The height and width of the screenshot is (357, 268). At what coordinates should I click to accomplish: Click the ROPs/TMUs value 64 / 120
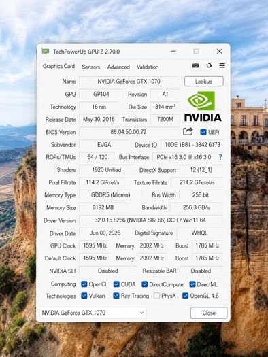[x=97, y=157]
